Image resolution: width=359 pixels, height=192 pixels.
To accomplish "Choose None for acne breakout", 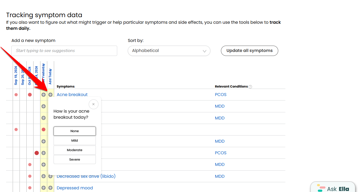I will 75,131.
